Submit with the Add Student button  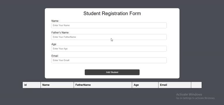[x=112, y=72]
